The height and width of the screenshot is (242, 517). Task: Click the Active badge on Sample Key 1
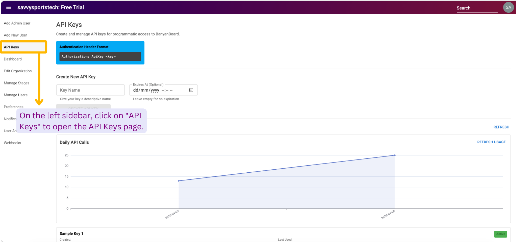coord(500,234)
